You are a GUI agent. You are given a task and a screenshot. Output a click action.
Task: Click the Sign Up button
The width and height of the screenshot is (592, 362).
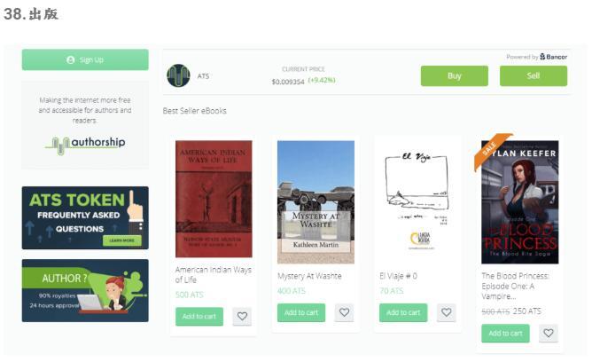85,59
